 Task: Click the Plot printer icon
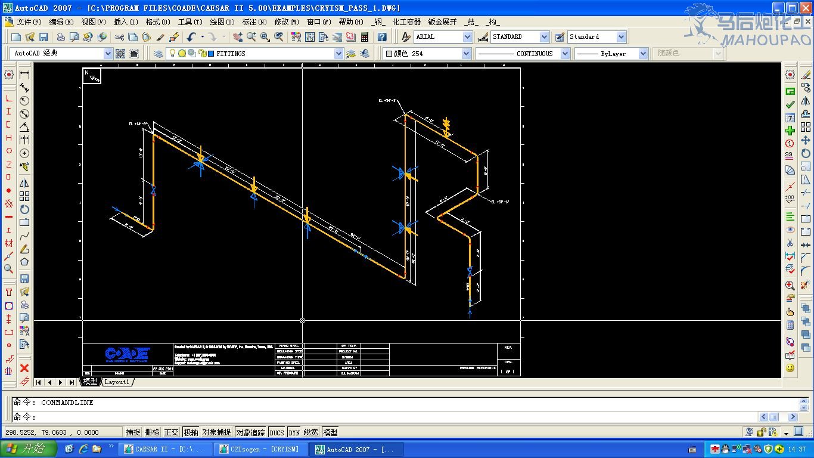[x=61, y=37]
